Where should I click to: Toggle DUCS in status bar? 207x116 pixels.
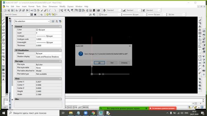[x=70, y=107]
